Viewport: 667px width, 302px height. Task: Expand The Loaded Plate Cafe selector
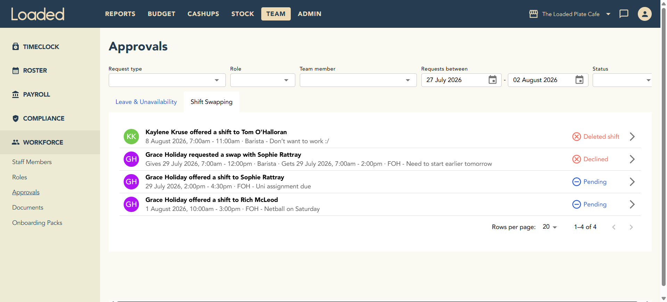(x=608, y=14)
